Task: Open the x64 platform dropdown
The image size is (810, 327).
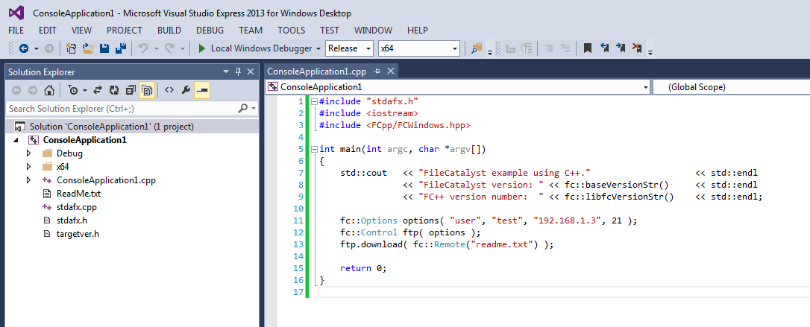Action: click(418, 48)
